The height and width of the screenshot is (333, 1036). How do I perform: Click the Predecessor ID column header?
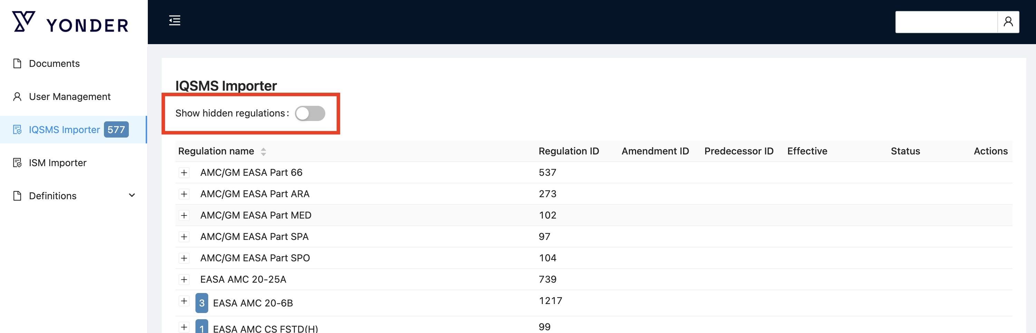[x=739, y=151]
